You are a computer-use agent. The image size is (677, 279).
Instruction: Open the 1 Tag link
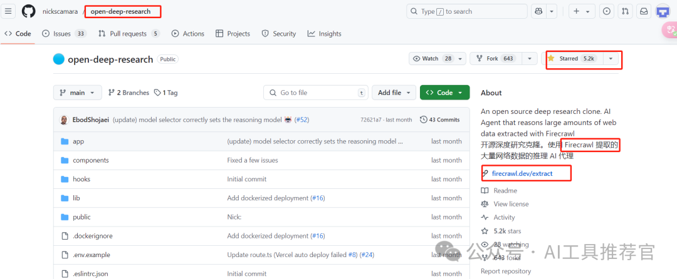(165, 93)
